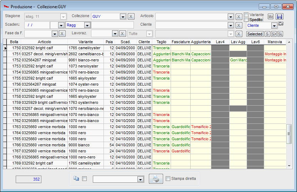Open the Fase da F. dropdown
297x192 pixels.
pyautogui.click(x=55, y=34)
